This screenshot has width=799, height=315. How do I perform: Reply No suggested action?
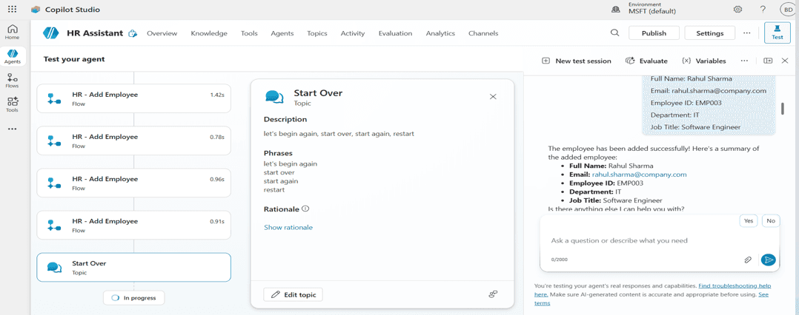(x=771, y=220)
